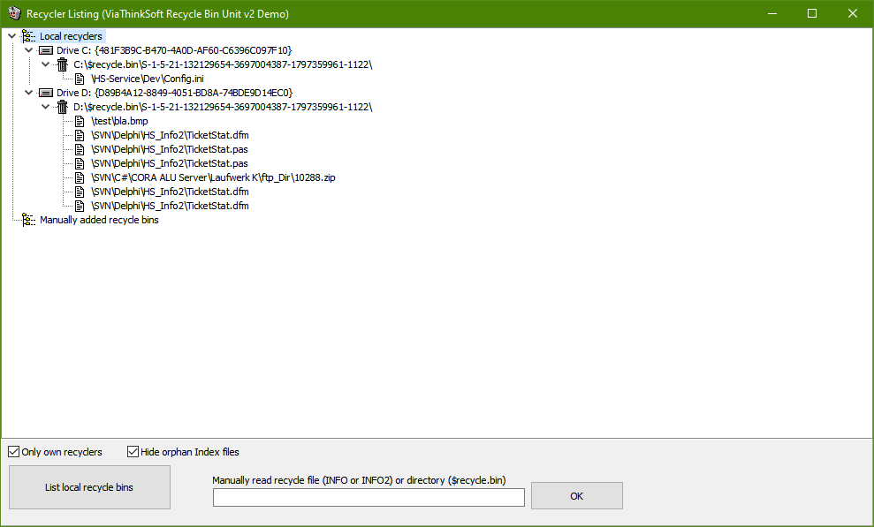This screenshot has height=527, width=874.
Task: Select the Drive D: {D89B4A12-8849-4051-BD8A-74BDE9D14EC0} row
Action: (174, 93)
